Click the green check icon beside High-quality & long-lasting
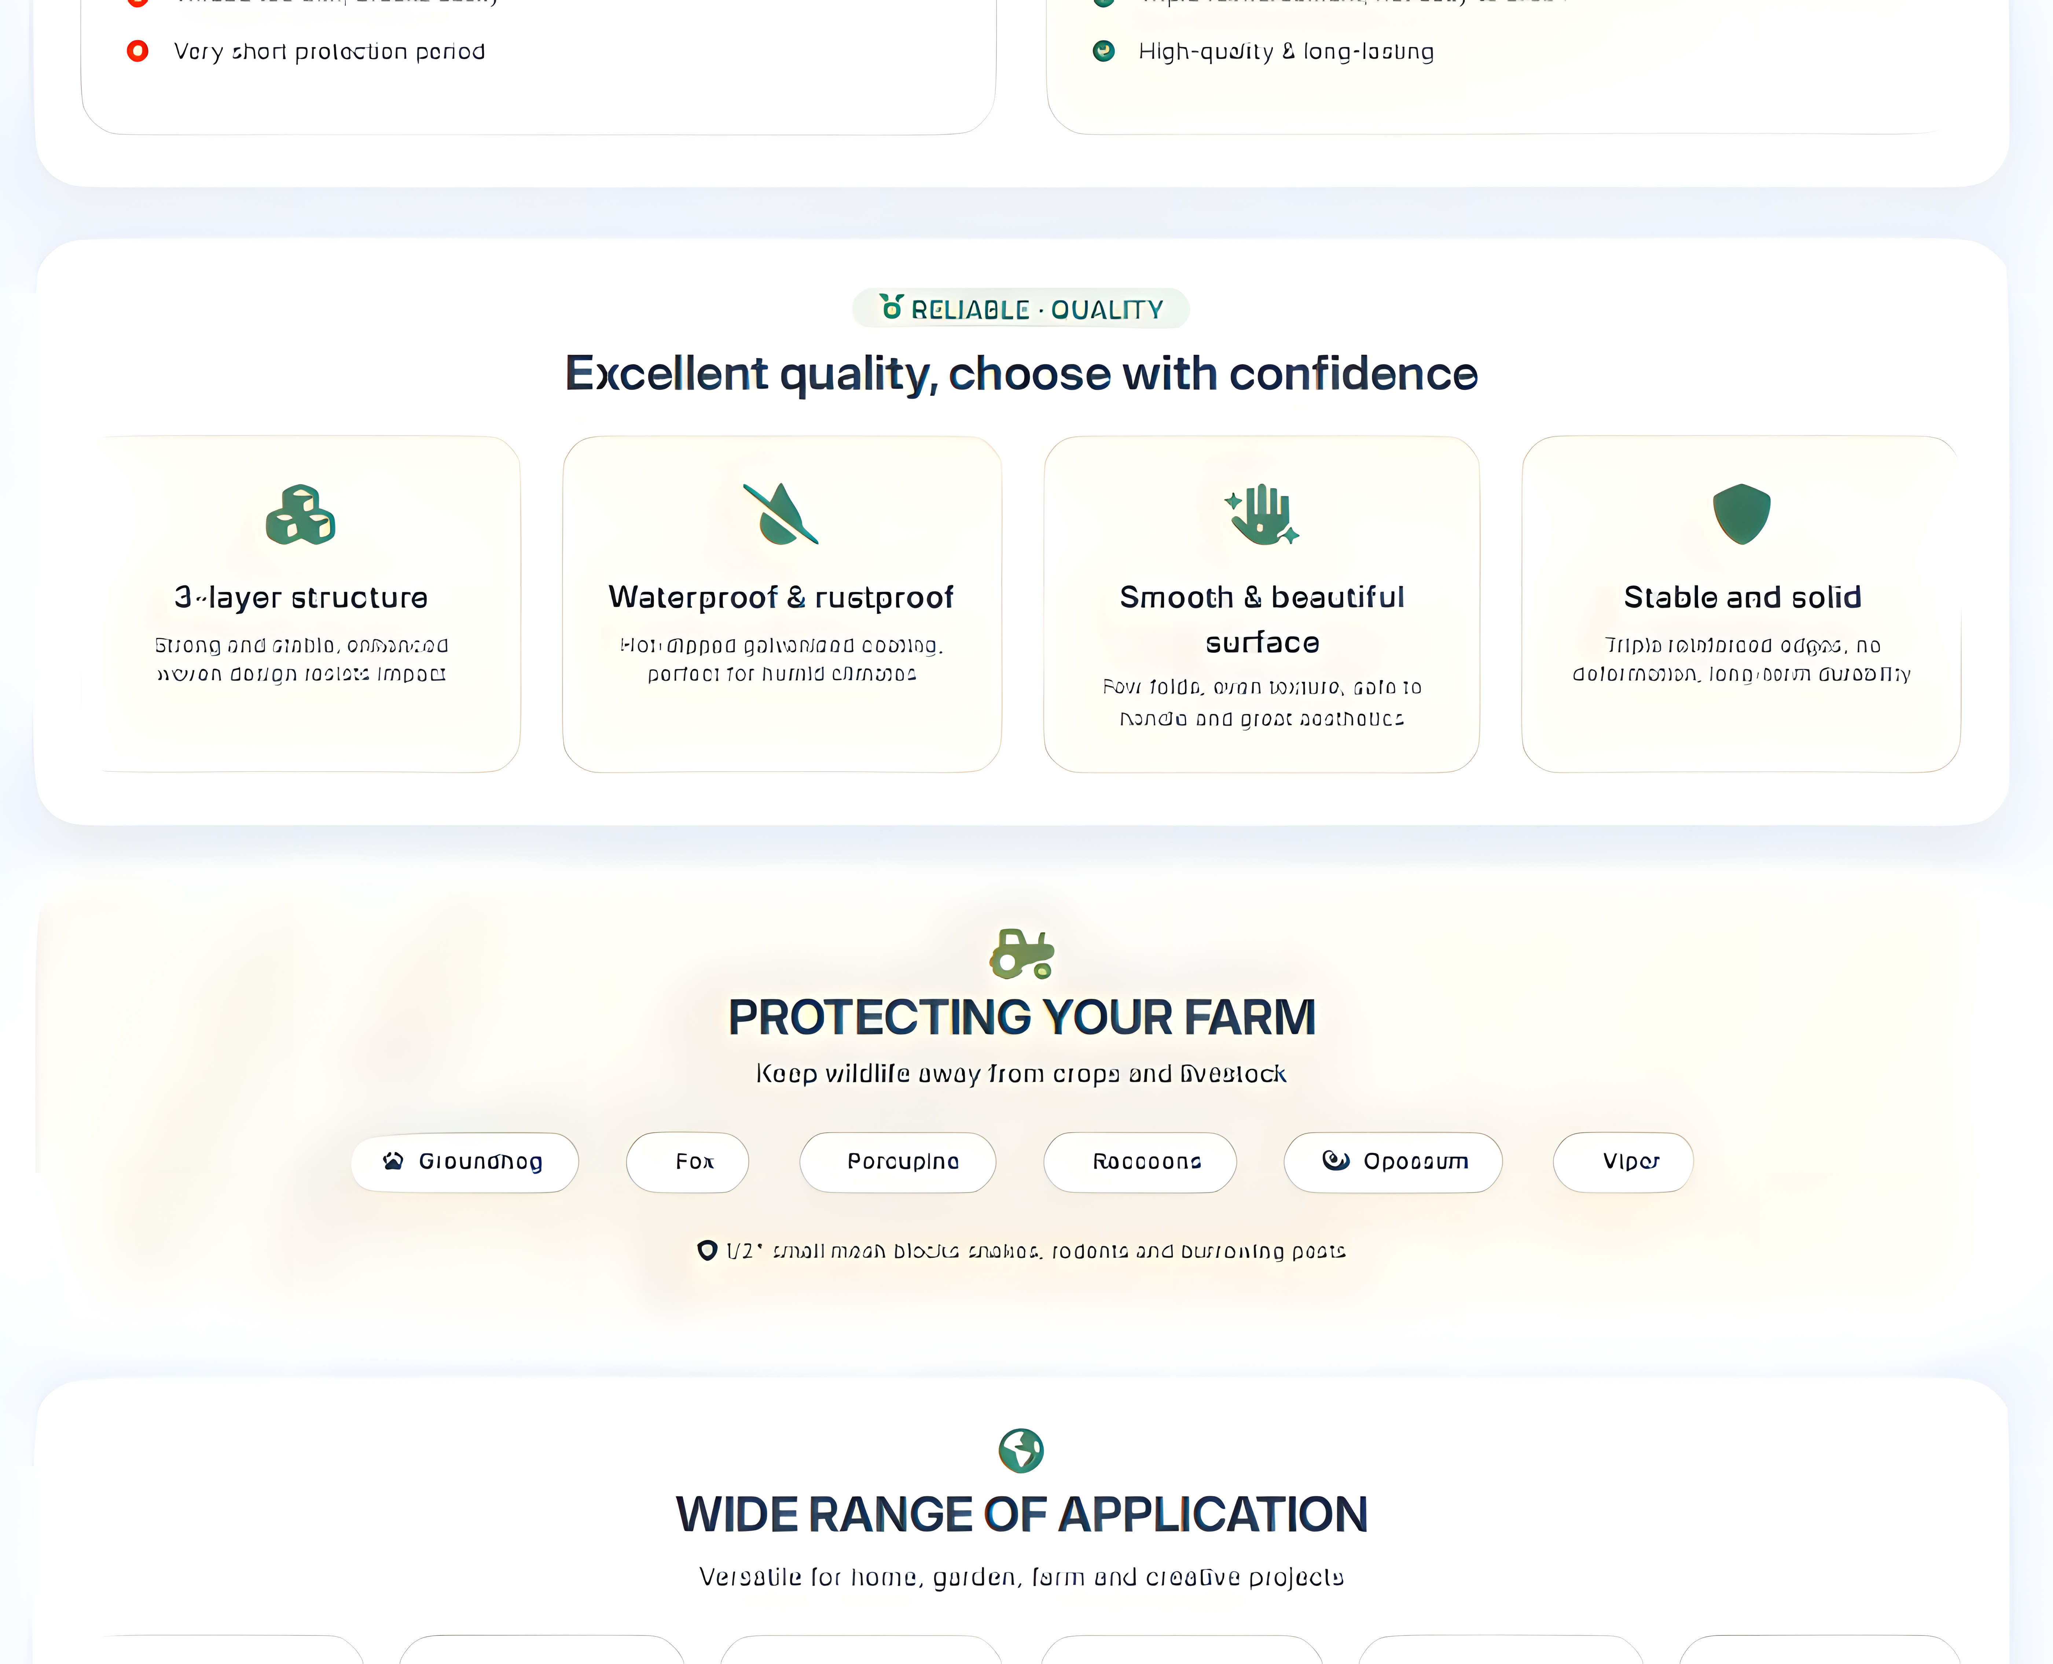The width and height of the screenshot is (2053, 1664). pos(1104,51)
